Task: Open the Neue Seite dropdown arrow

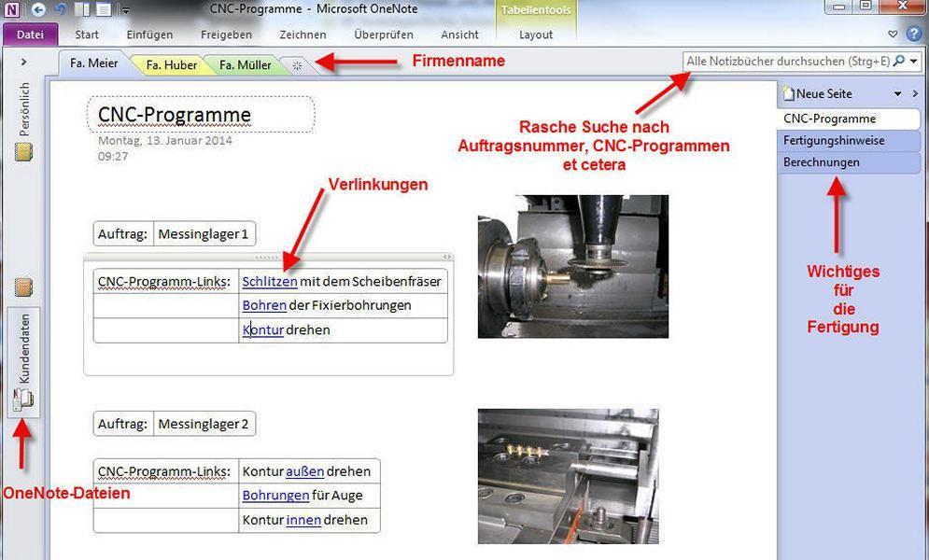Action: tap(897, 93)
